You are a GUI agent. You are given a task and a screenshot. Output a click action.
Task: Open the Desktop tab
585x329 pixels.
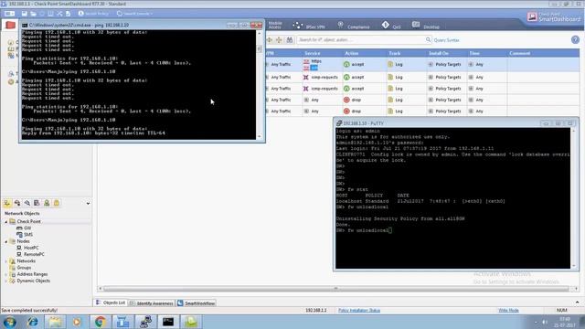426,26
